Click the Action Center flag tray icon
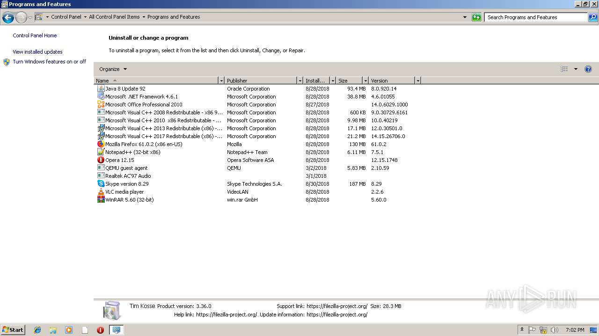 pyautogui.click(x=532, y=330)
